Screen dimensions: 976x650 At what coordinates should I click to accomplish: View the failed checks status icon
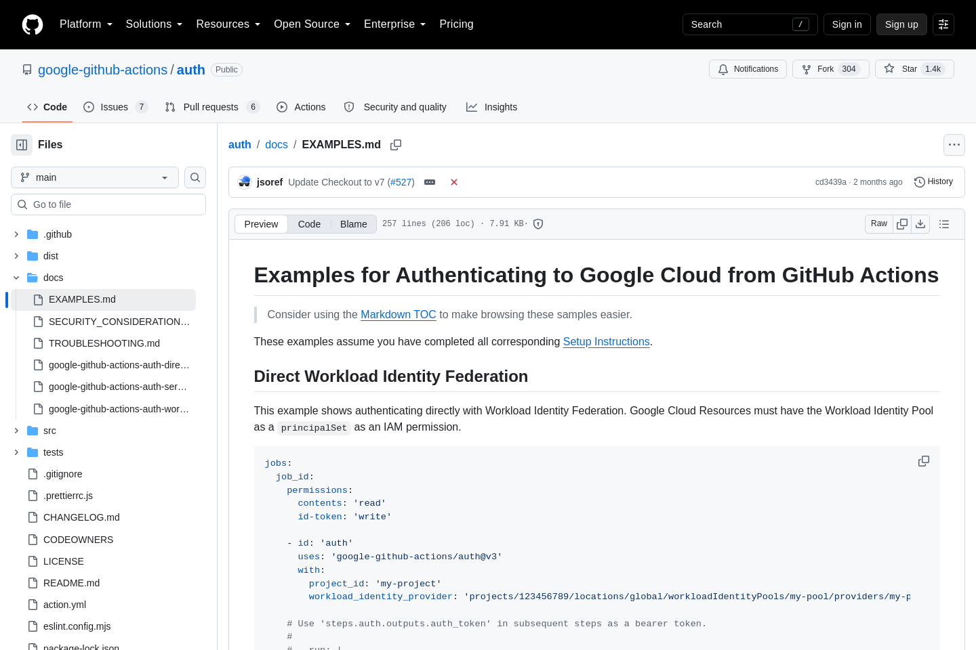454,182
